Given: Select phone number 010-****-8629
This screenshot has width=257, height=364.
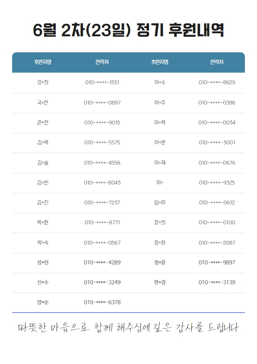Looking at the screenshot, I should (217, 83).
